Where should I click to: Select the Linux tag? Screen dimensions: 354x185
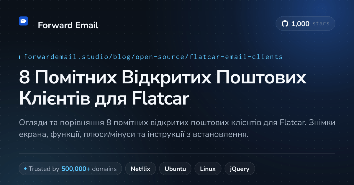208,169
